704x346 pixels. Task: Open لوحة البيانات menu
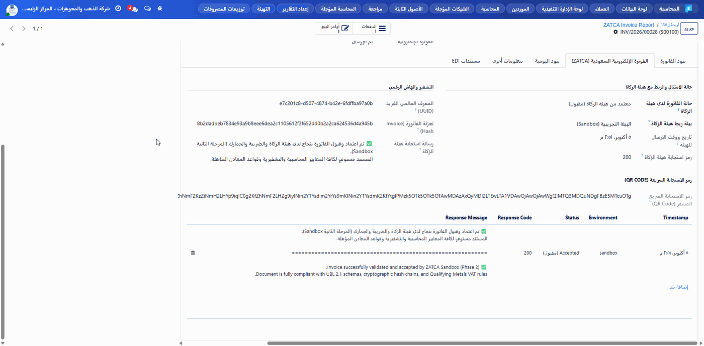click(x=634, y=9)
